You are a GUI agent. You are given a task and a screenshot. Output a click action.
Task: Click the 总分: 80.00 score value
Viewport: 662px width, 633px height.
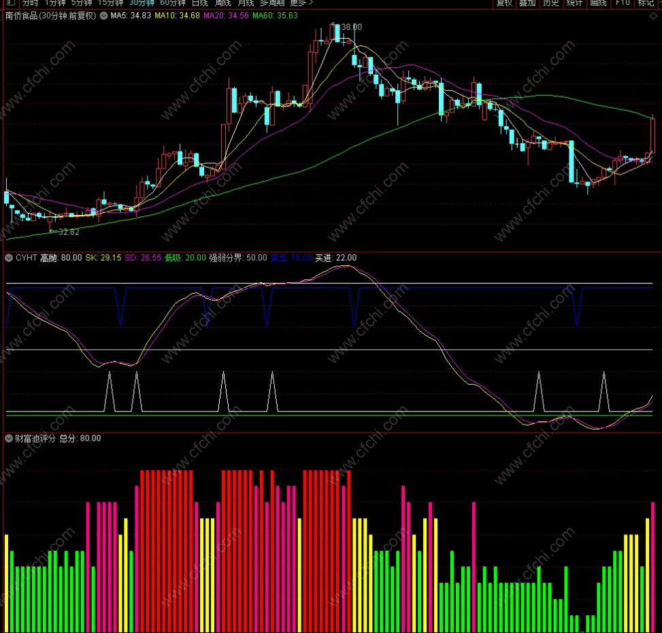[80, 439]
